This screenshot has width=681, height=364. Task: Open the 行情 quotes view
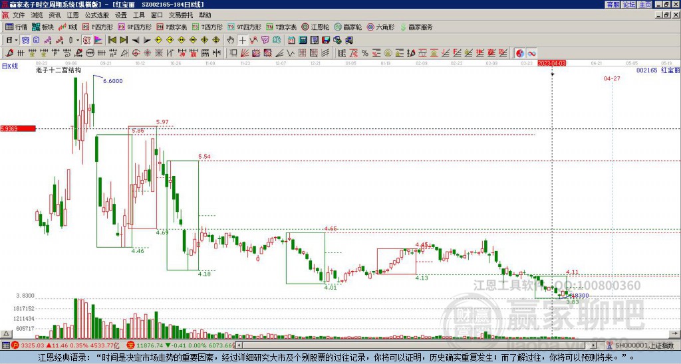[x=16, y=27]
